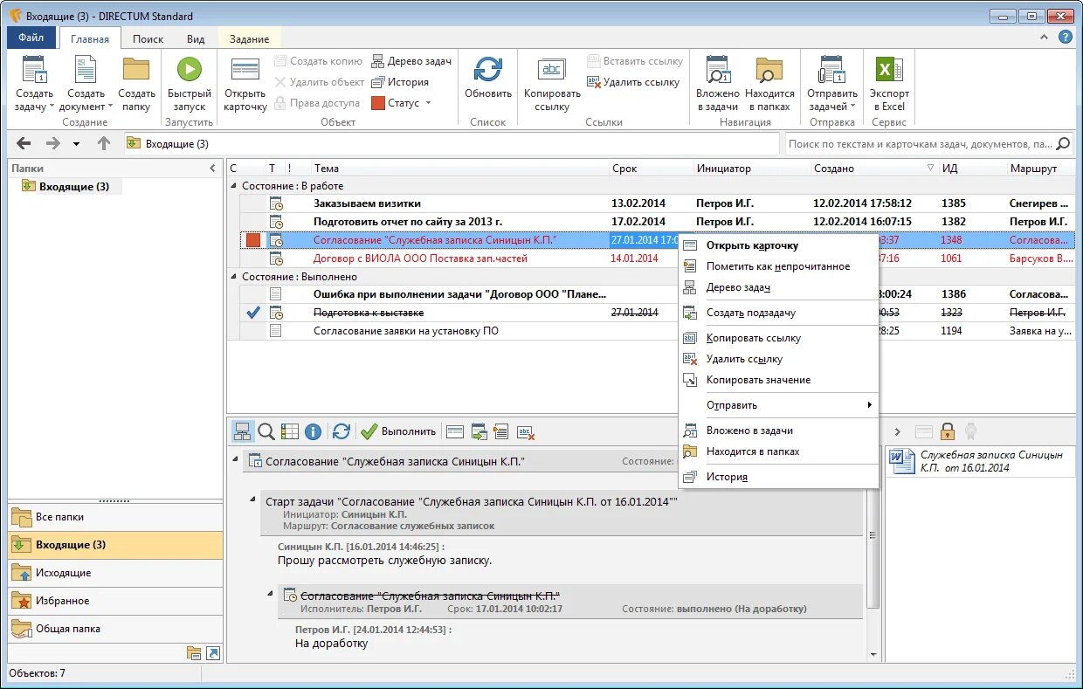1083x689 pixels.
Task: Switch to the Задание ribbon tab
Action: pyautogui.click(x=249, y=38)
